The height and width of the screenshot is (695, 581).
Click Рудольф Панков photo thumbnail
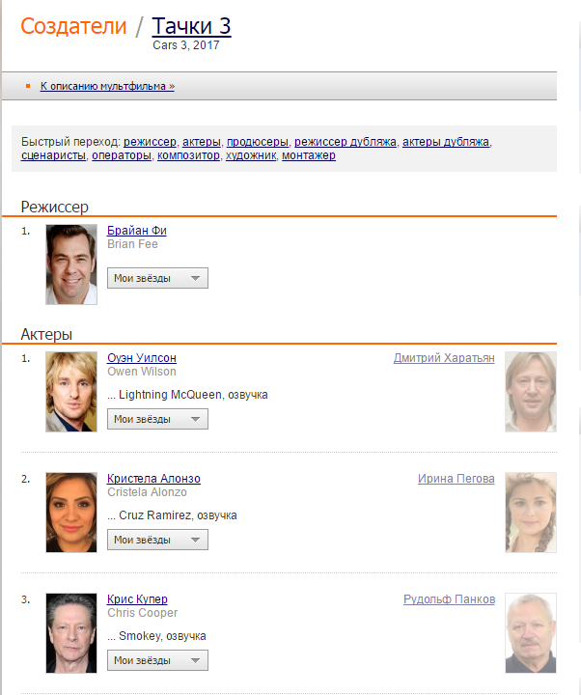531,633
